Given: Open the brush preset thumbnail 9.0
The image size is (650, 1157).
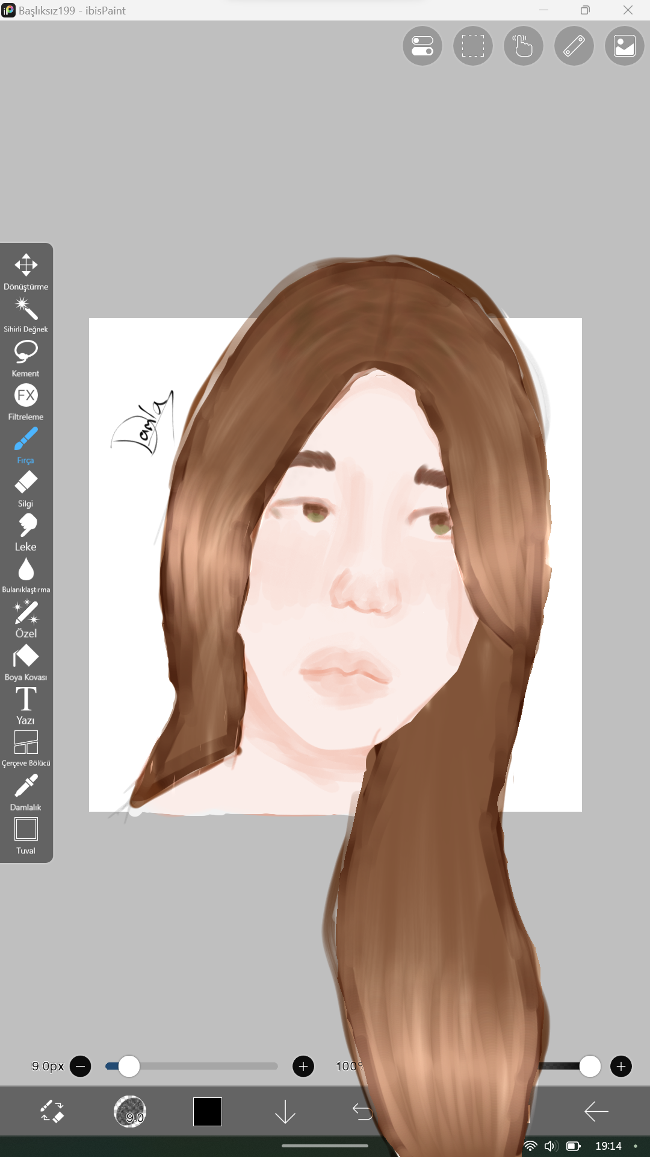Looking at the screenshot, I should click(x=130, y=1111).
